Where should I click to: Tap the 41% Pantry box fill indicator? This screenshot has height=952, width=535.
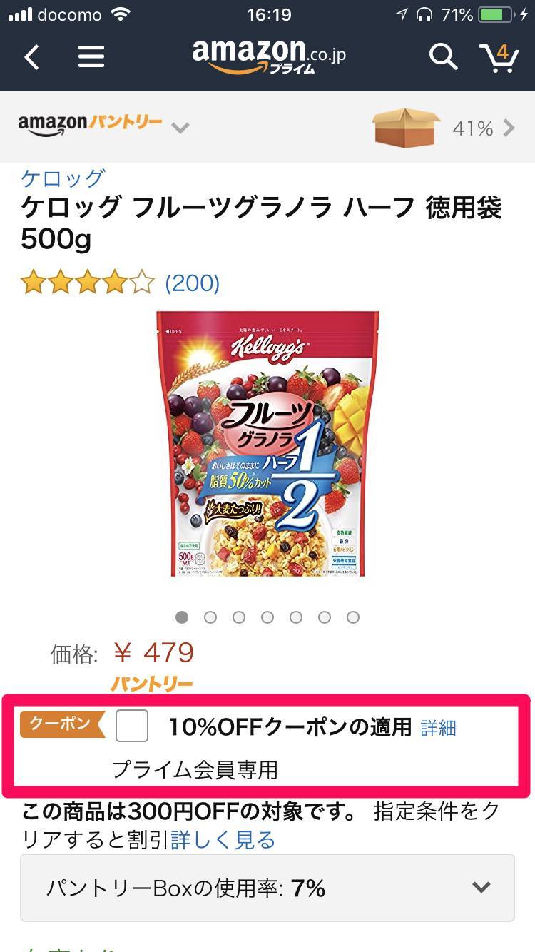pos(473,128)
